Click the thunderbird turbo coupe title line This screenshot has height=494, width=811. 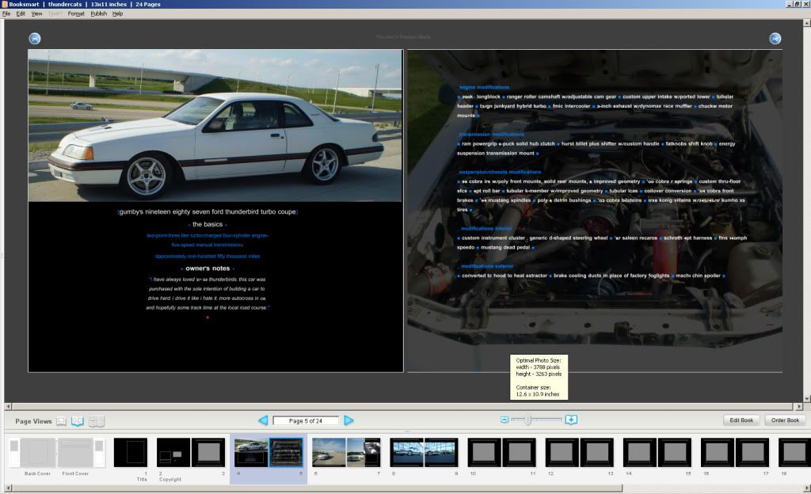tap(208, 212)
